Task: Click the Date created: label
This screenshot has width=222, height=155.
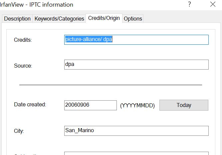Action: point(30,105)
